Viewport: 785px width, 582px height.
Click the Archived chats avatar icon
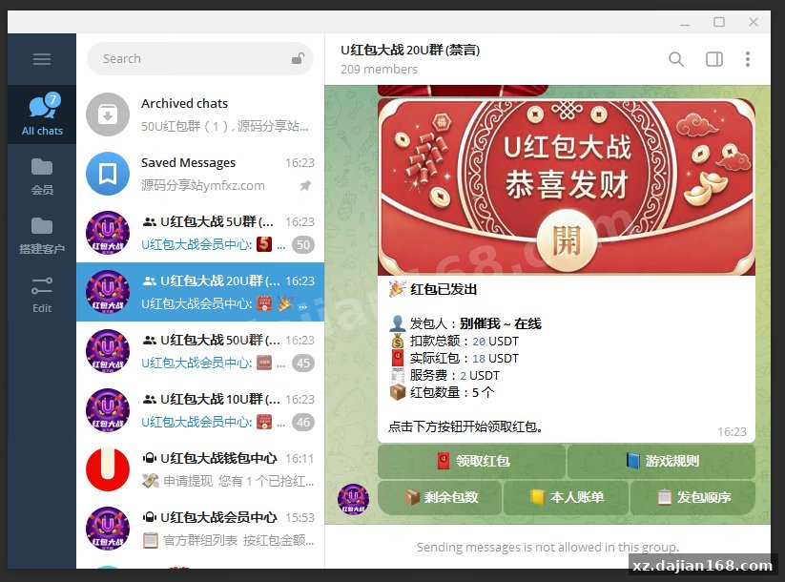pos(108,114)
